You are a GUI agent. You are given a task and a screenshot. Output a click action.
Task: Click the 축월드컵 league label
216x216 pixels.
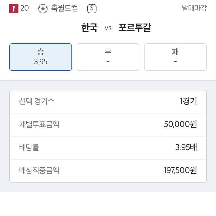[x=65, y=8]
